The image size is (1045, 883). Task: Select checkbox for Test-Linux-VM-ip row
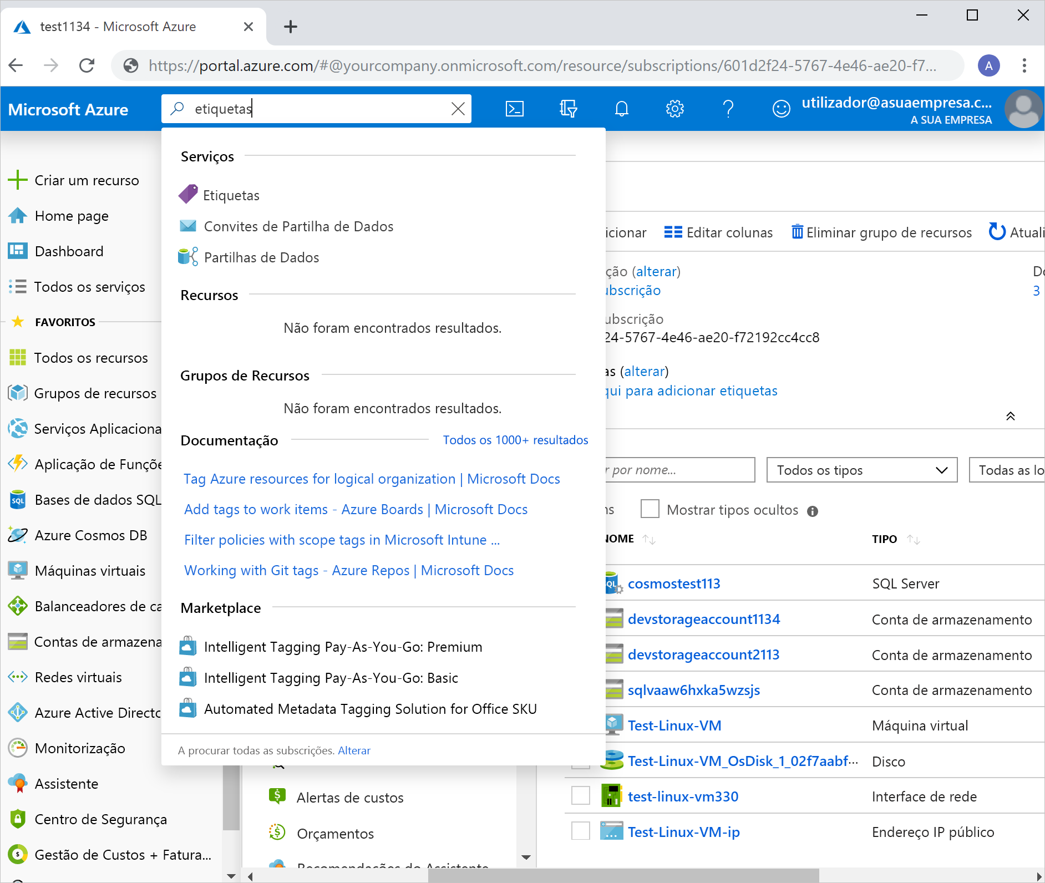pyautogui.click(x=580, y=831)
